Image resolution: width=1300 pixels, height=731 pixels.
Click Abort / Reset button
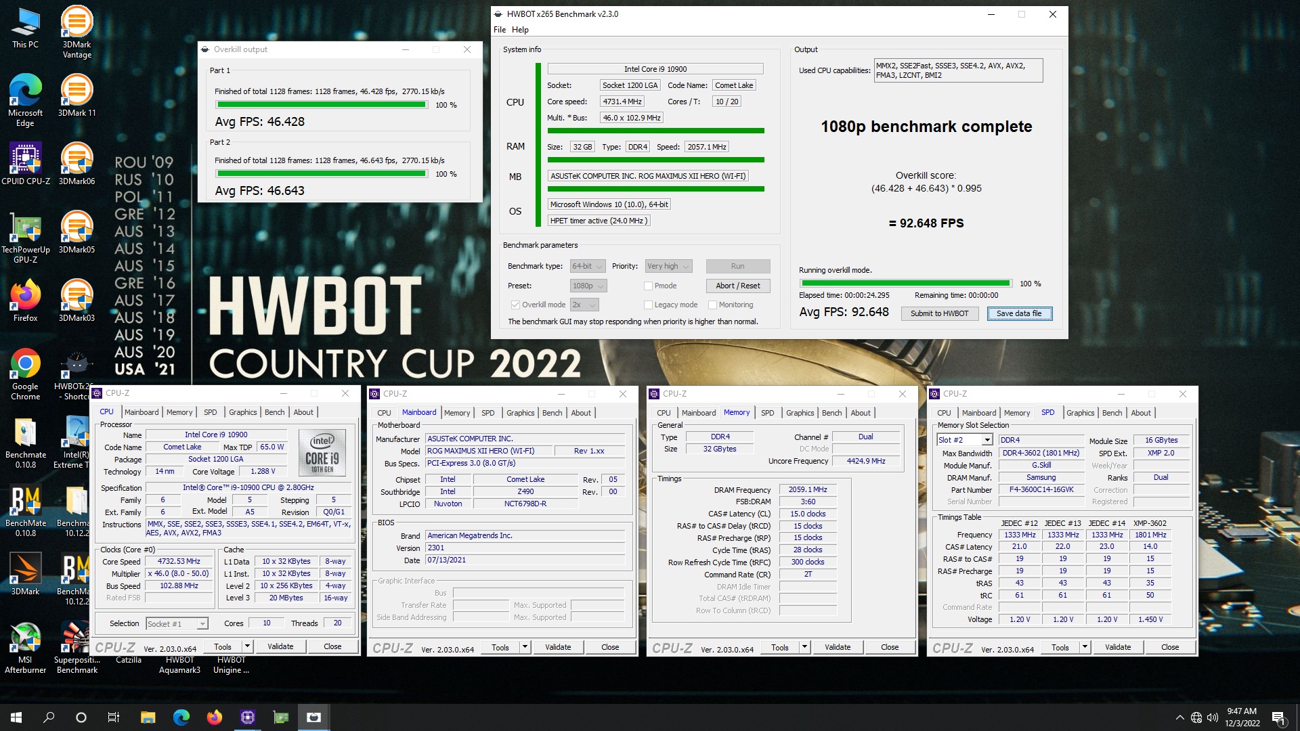click(738, 286)
